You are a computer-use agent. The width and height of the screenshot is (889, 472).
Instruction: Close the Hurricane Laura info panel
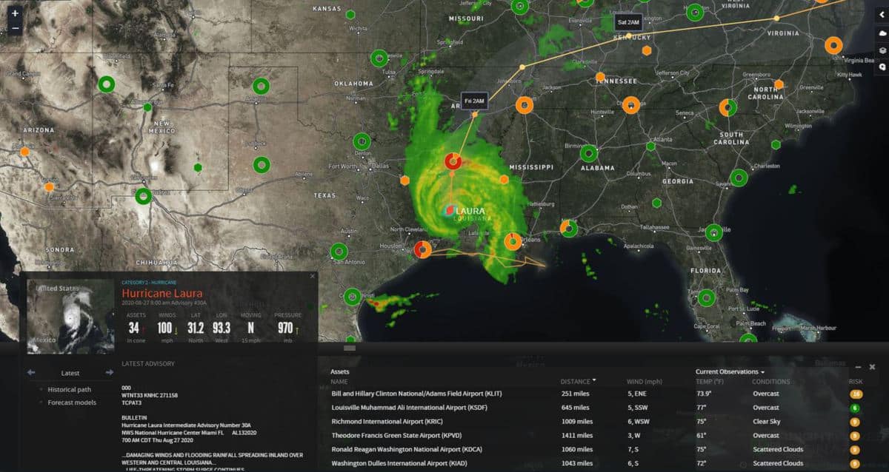(313, 276)
